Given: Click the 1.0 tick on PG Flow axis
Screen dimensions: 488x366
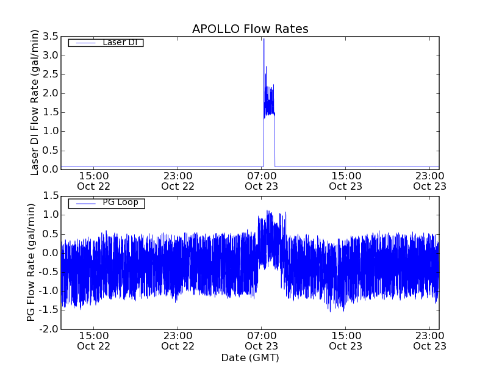Looking at the screenshot, I should click(51, 215).
